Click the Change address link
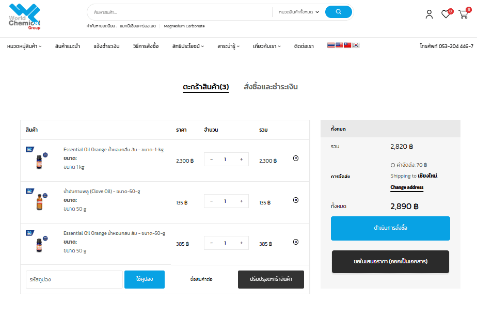The height and width of the screenshot is (318, 477). pos(407,187)
